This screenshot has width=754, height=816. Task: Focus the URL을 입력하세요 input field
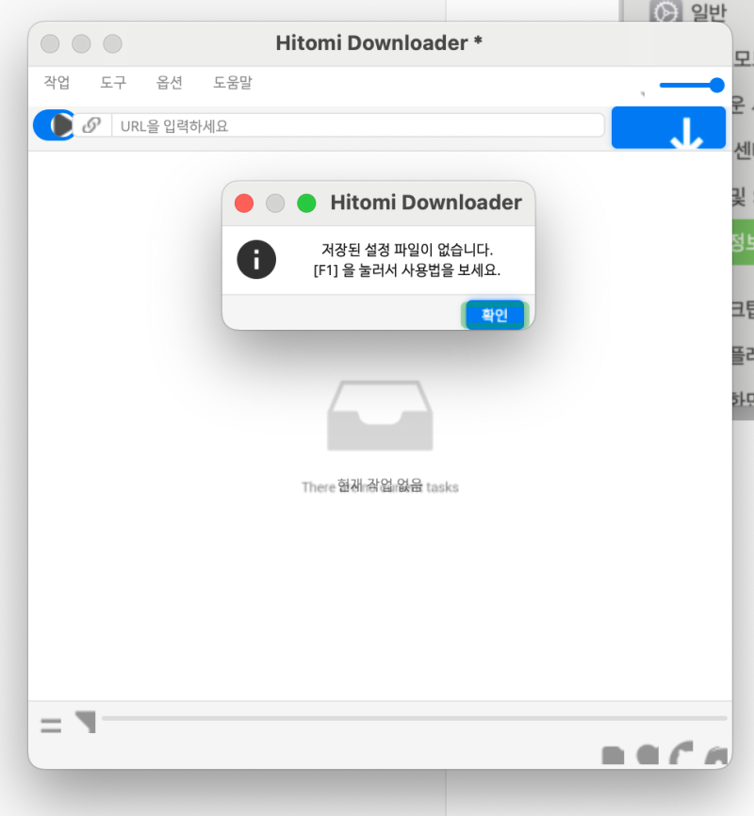pyautogui.click(x=358, y=125)
